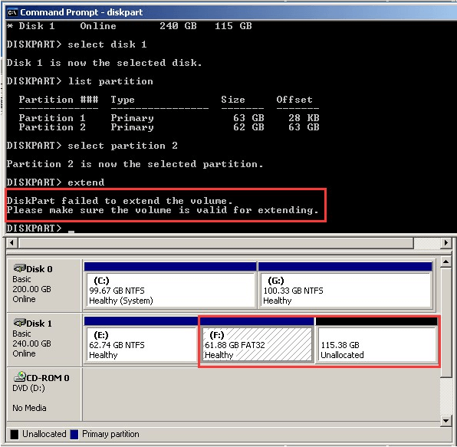457x447 pixels.
Task: Click the 'DISKPART> select partition 2' line
Action: pyautogui.click(x=92, y=146)
